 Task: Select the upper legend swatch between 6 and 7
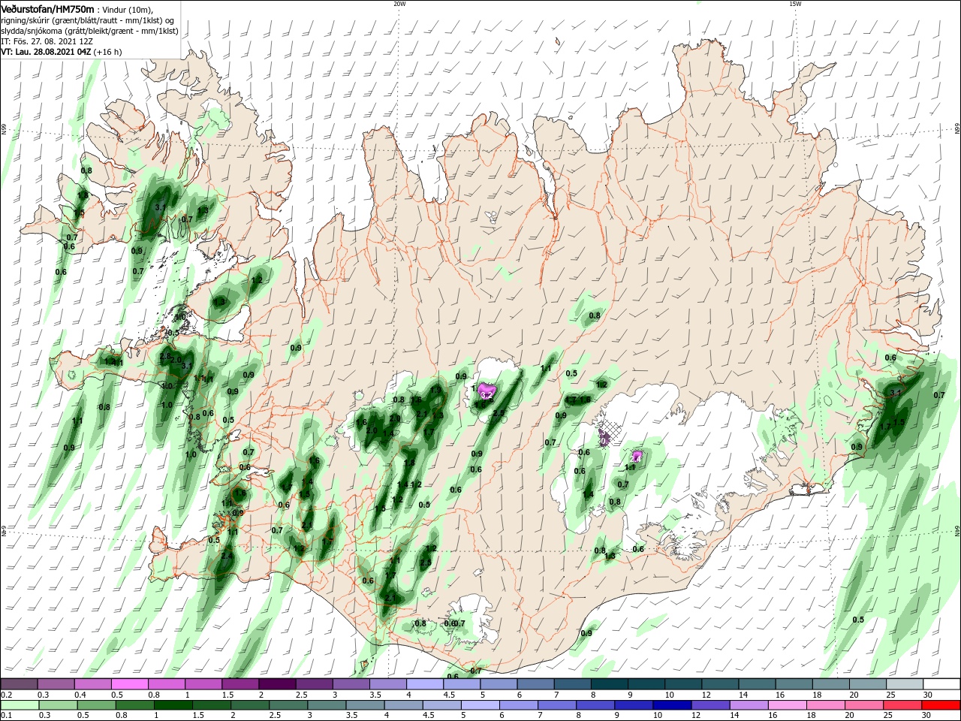(x=535, y=684)
